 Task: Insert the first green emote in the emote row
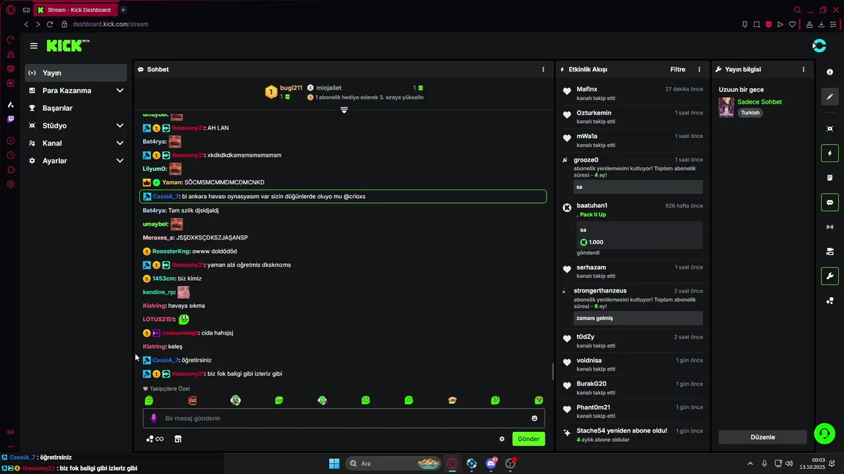click(x=149, y=400)
